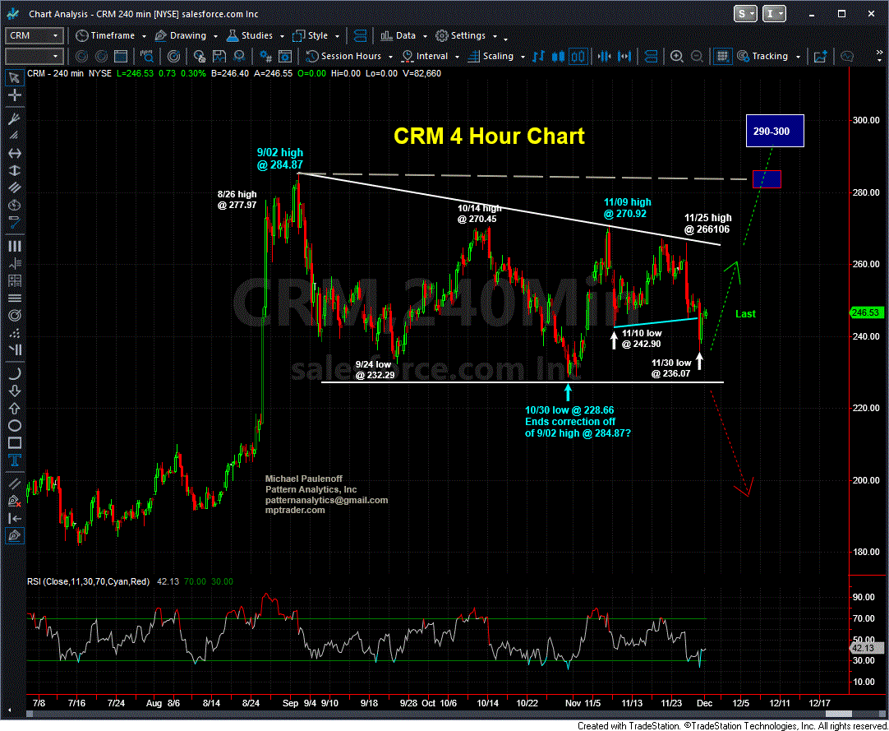This screenshot has height=731, width=889.
Task: Select the pointer arrow tool
Action: click(x=16, y=78)
